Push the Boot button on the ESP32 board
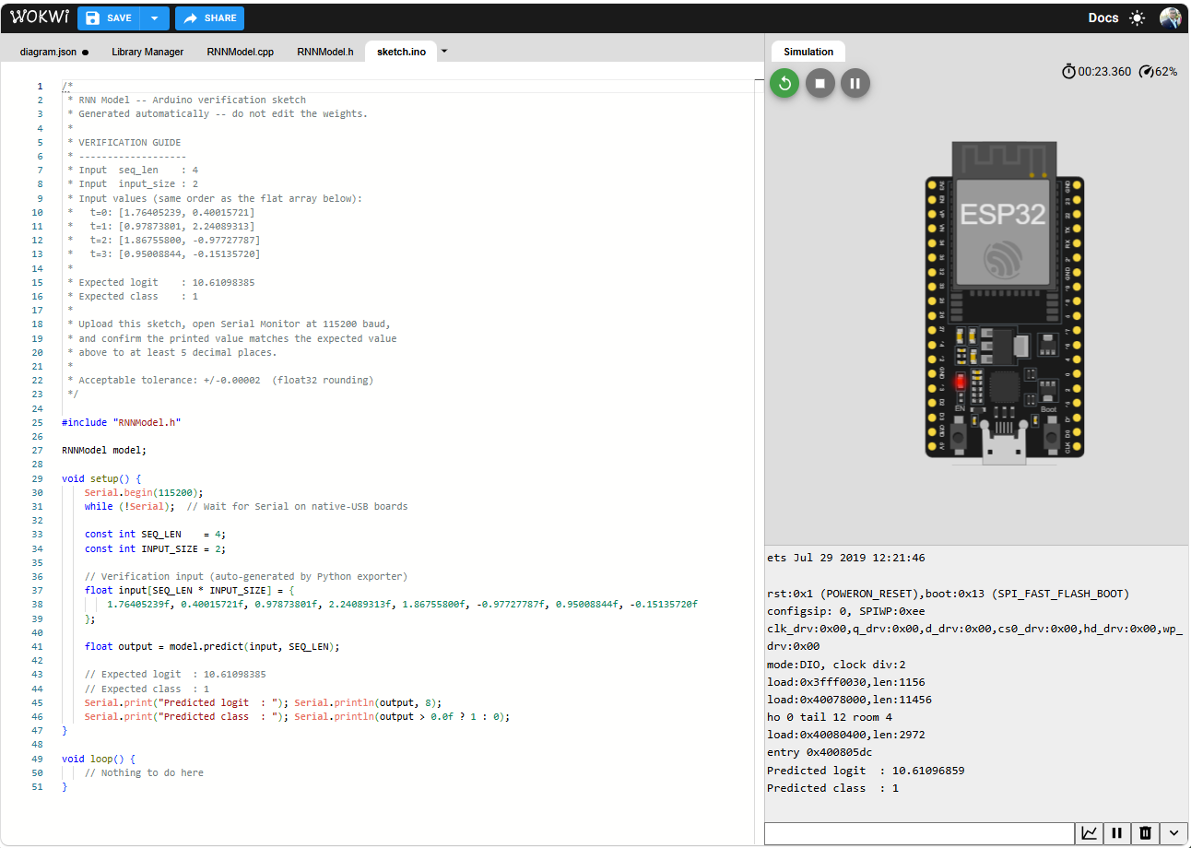Screen dimensions: 1191x848 1049,436
